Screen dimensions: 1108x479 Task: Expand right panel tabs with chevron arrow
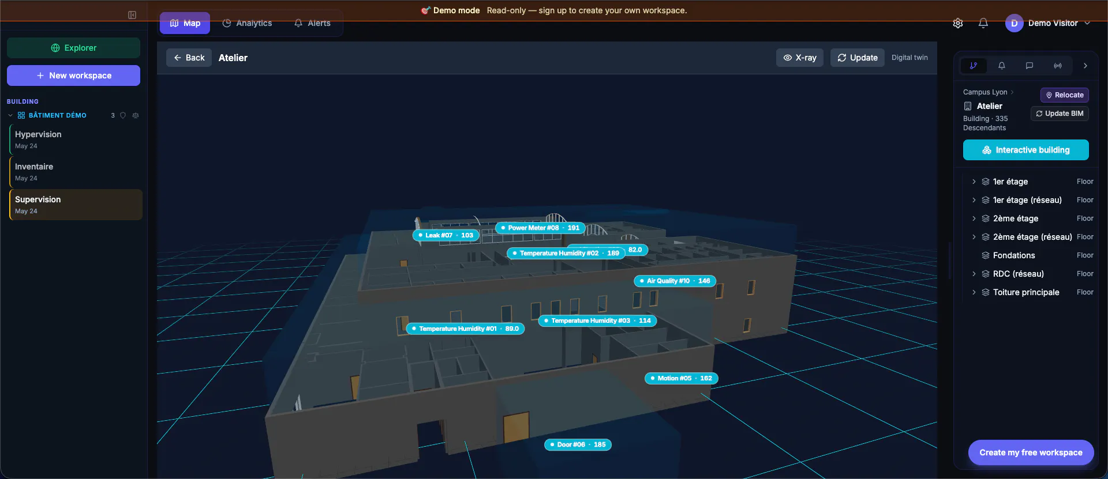click(1085, 66)
